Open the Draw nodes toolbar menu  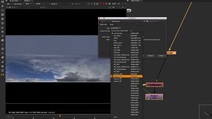coord(2,6)
